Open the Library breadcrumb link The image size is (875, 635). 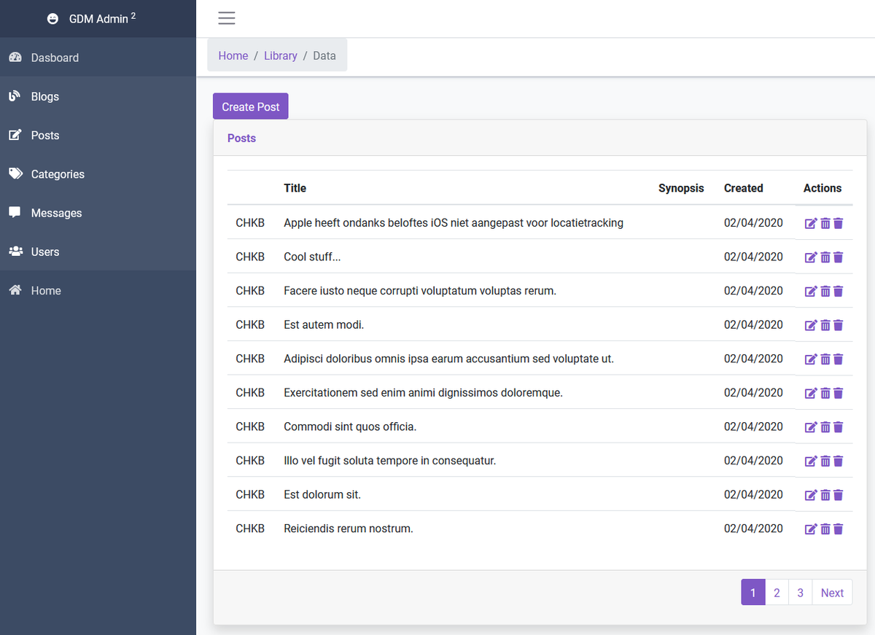pyautogui.click(x=281, y=55)
